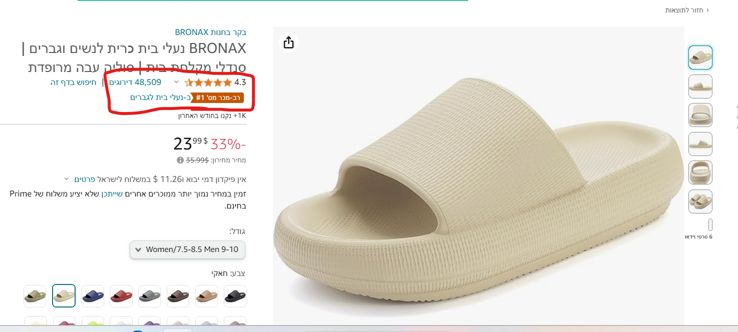This screenshot has height=332, width=738.
Task: Click the info icon beside list price
Action: coord(180,160)
